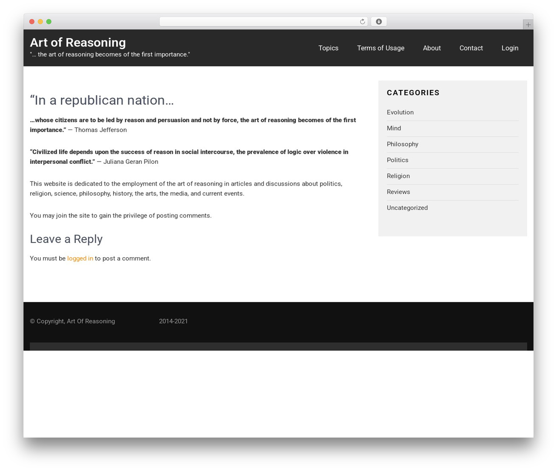Click Login in the navigation
Image resolution: width=557 pixels, height=471 pixels.
coord(510,48)
